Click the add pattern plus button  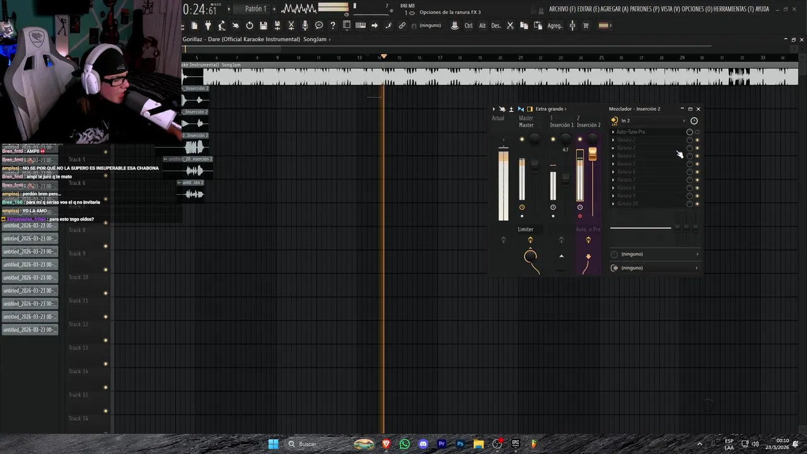(x=274, y=9)
